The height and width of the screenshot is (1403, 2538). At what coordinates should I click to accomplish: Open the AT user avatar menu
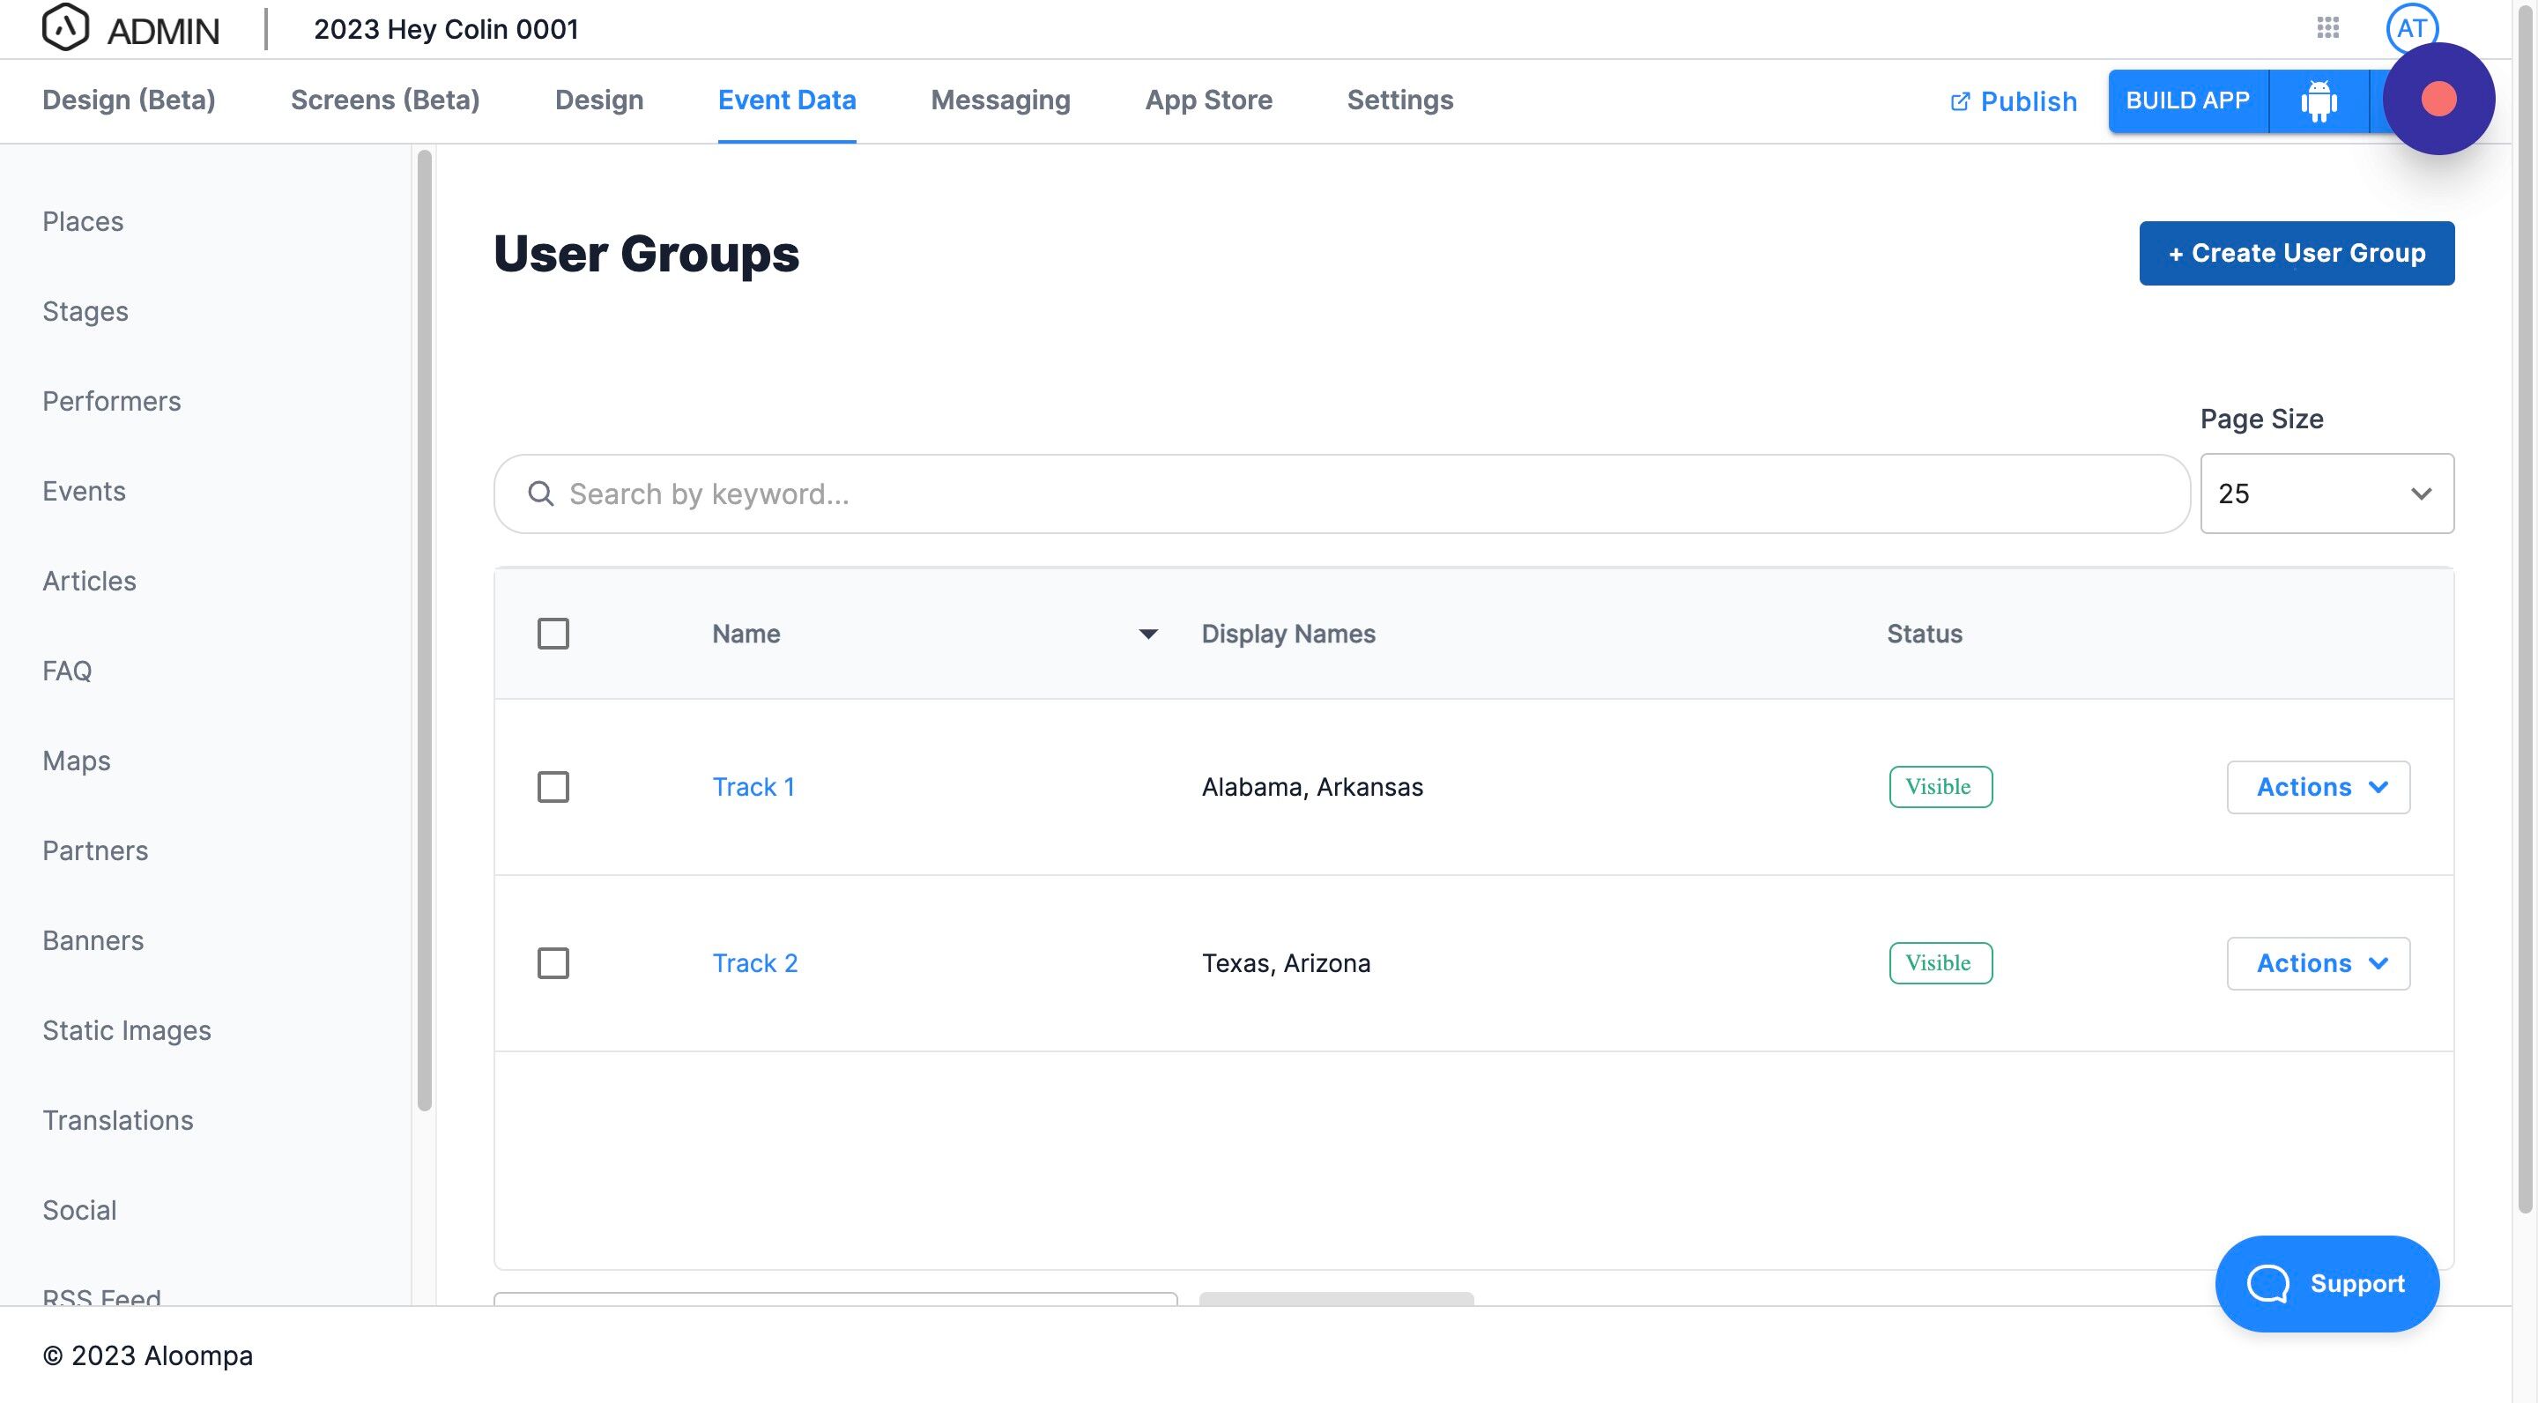click(2411, 27)
